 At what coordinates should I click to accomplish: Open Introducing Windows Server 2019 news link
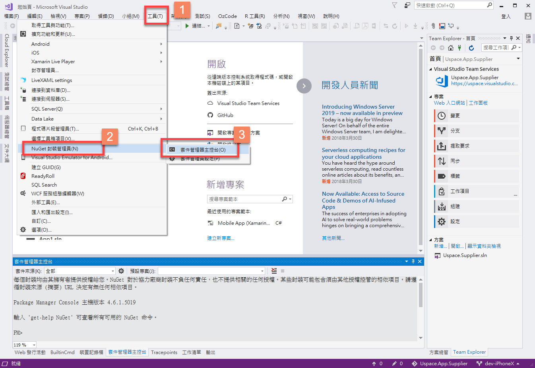tap(362, 110)
